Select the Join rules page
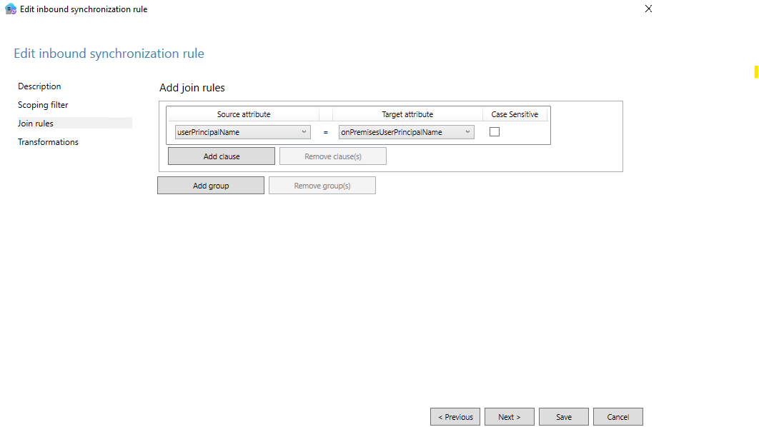Viewport: 759px width, 427px height. [x=36, y=123]
